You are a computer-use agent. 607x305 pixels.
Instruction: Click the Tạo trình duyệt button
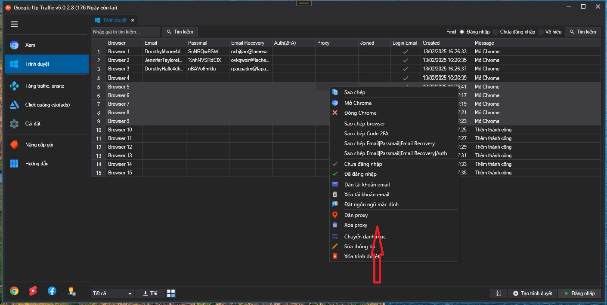click(533, 293)
